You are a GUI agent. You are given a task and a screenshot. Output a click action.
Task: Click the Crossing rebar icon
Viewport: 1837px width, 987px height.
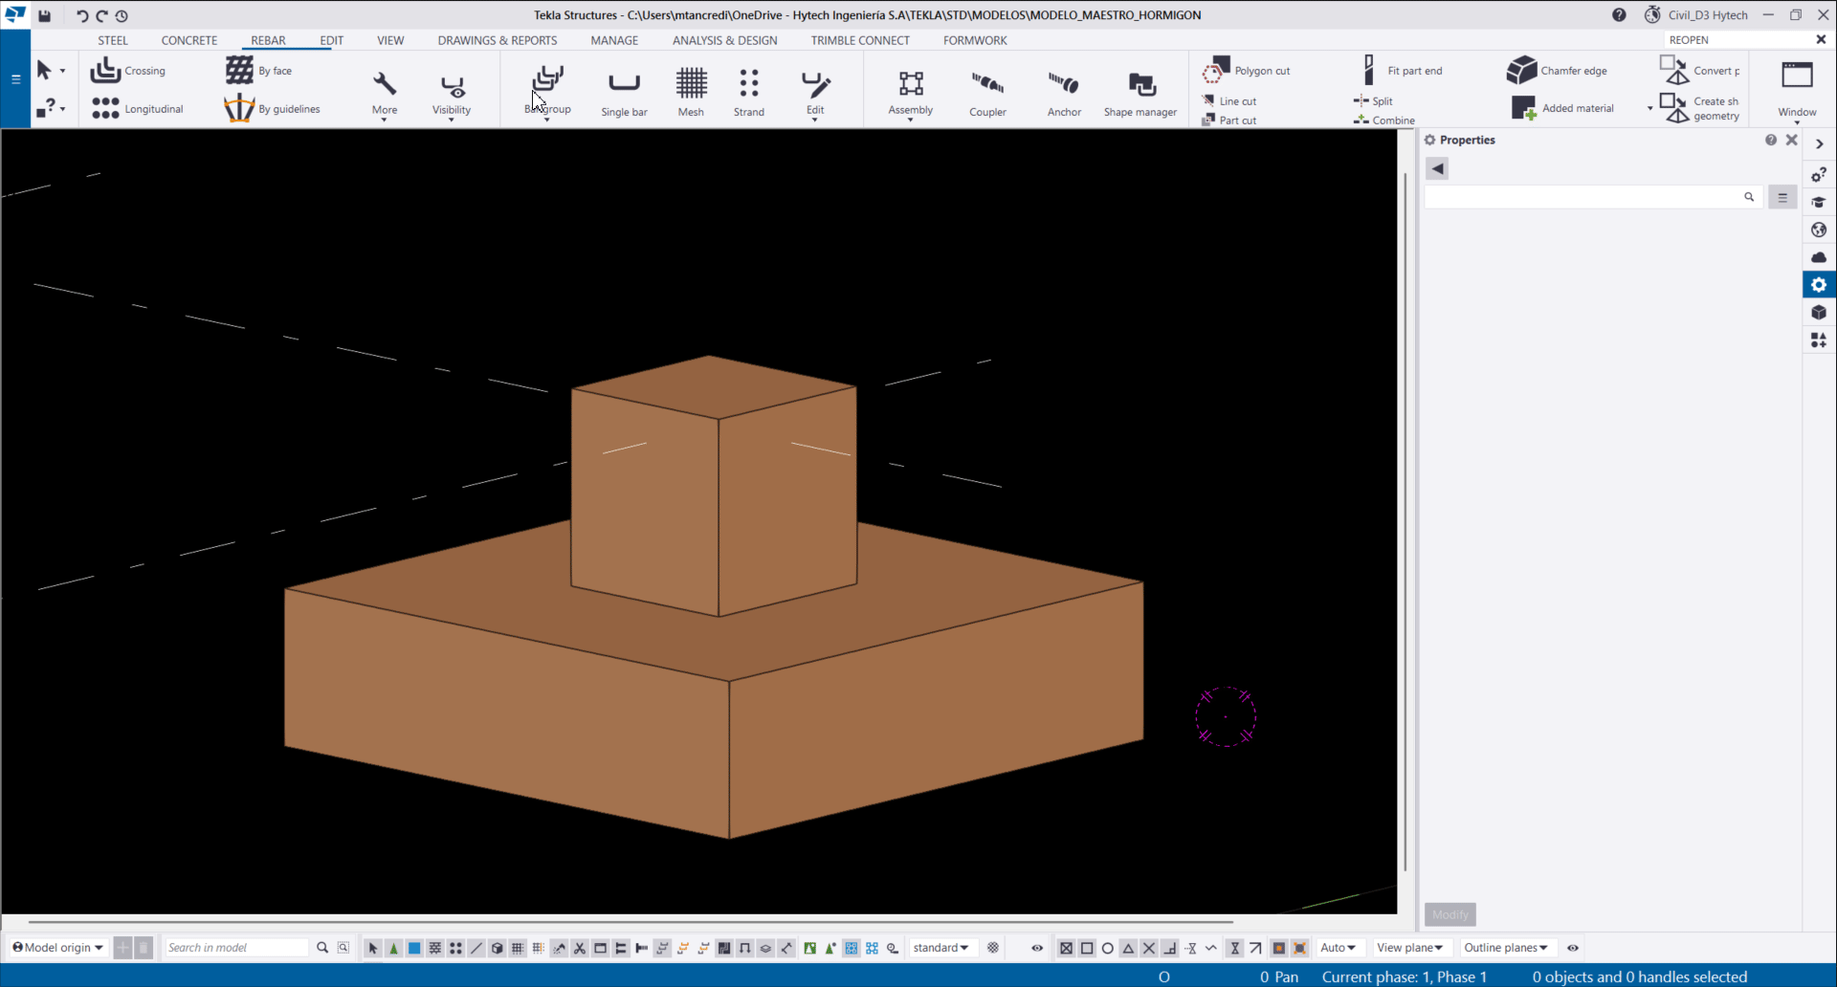pyautogui.click(x=106, y=71)
